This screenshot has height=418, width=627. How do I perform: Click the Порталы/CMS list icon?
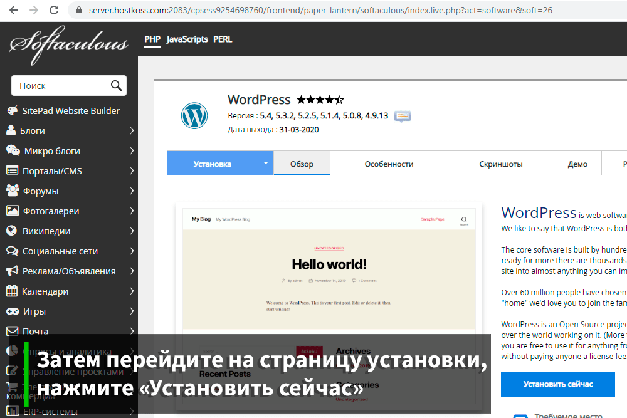[x=13, y=170]
